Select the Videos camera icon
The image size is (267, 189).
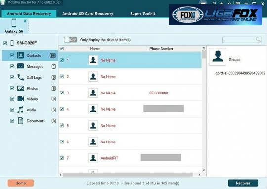point(21,99)
